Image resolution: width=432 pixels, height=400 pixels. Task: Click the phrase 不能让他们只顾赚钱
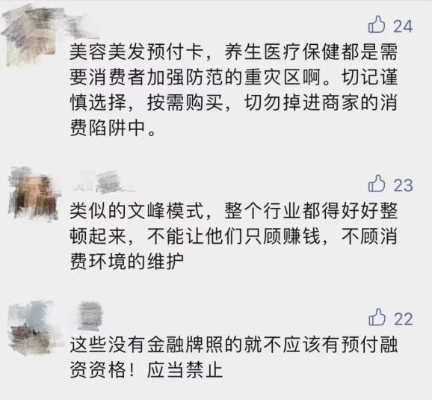pyautogui.click(x=234, y=236)
